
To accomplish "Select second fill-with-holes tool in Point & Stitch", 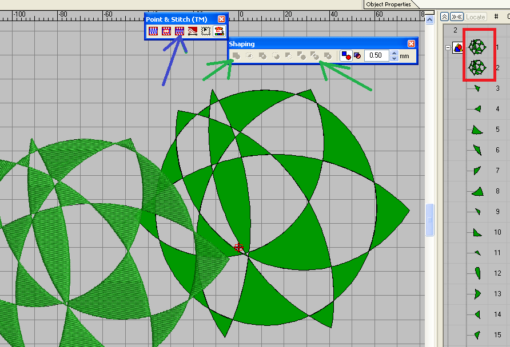I will click(x=166, y=31).
